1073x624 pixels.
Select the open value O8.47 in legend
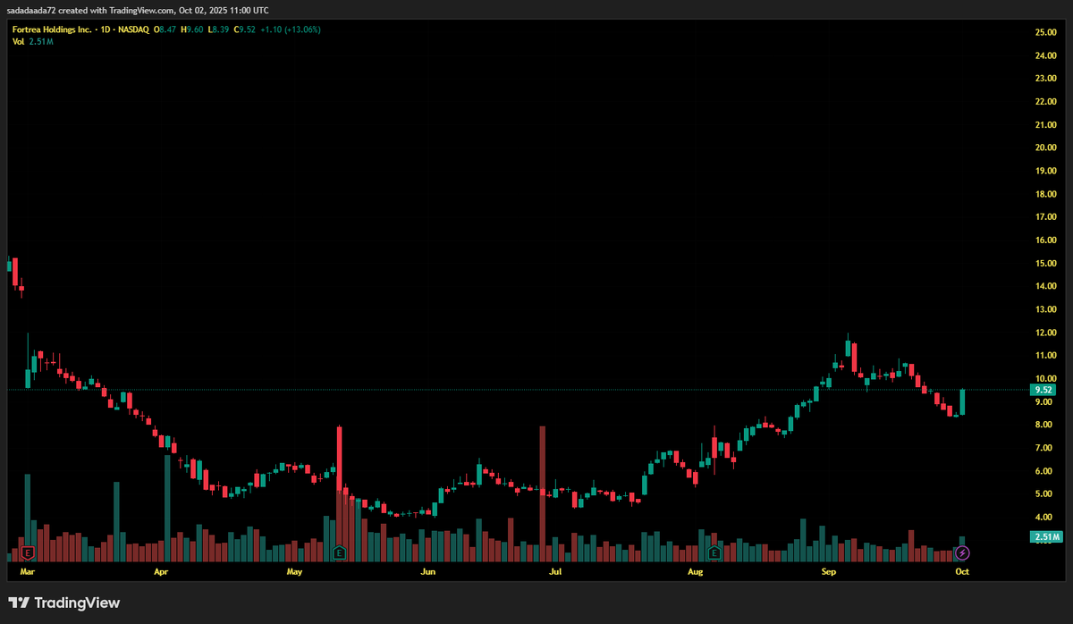pos(165,30)
